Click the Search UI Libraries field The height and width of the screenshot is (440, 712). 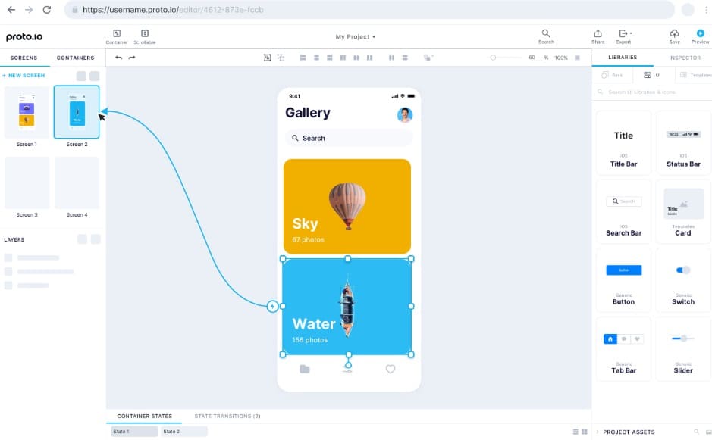tap(651, 92)
